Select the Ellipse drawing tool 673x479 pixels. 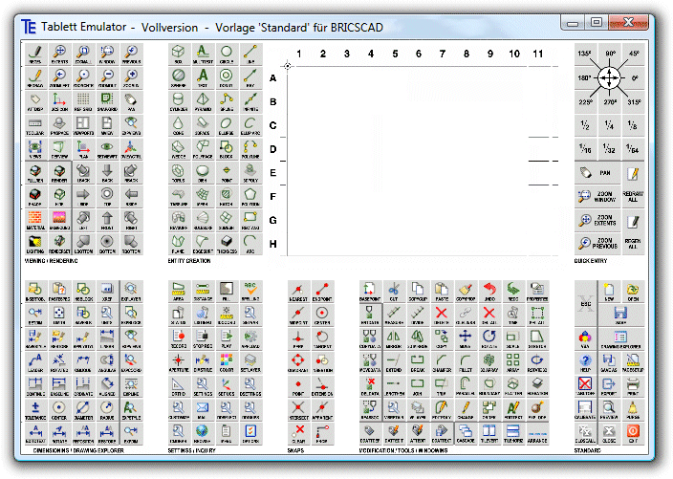click(227, 125)
